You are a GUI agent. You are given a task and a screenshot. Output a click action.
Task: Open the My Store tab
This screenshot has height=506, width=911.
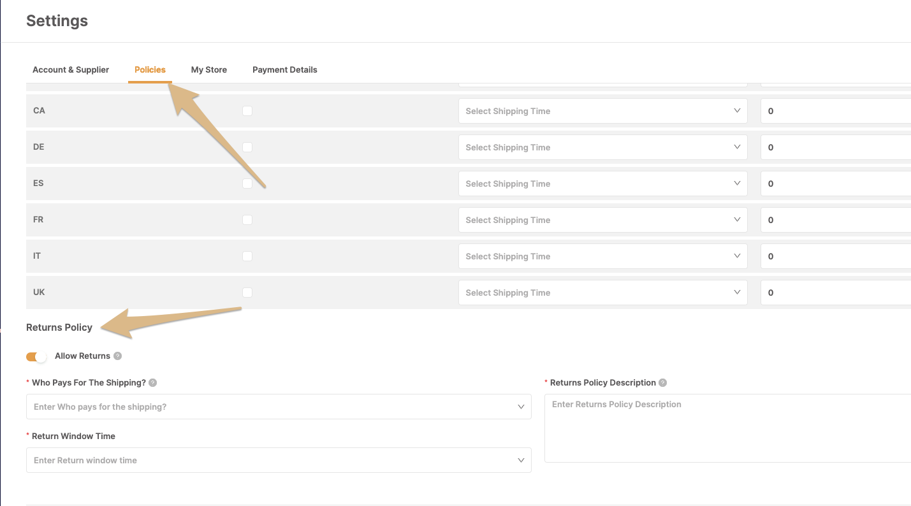pyautogui.click(x=208, y=69)
